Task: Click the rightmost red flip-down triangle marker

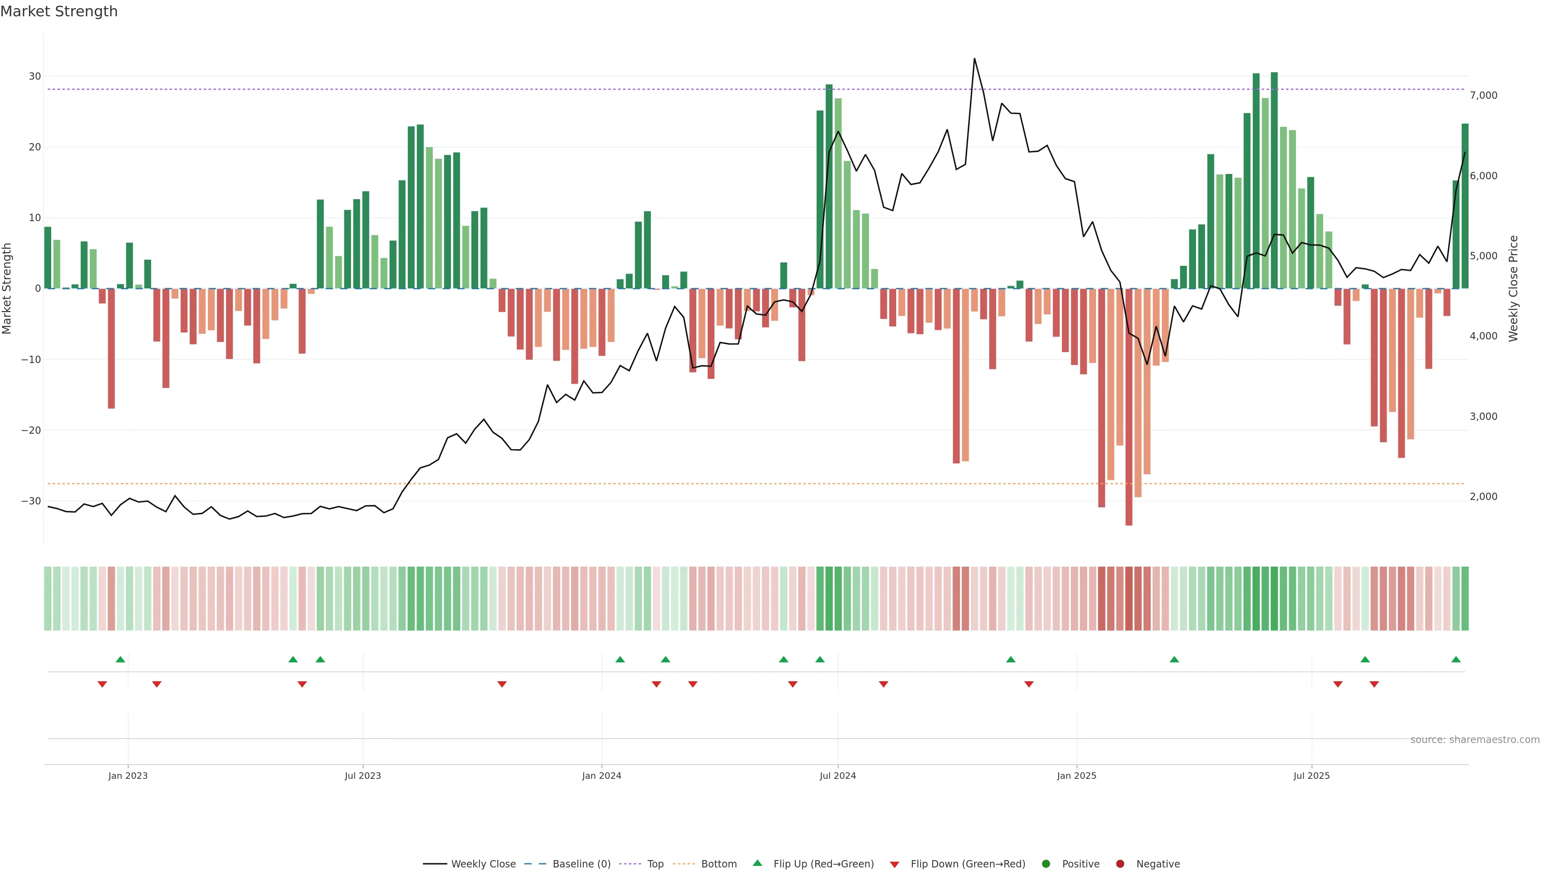Action: (x=1374, y=684)
